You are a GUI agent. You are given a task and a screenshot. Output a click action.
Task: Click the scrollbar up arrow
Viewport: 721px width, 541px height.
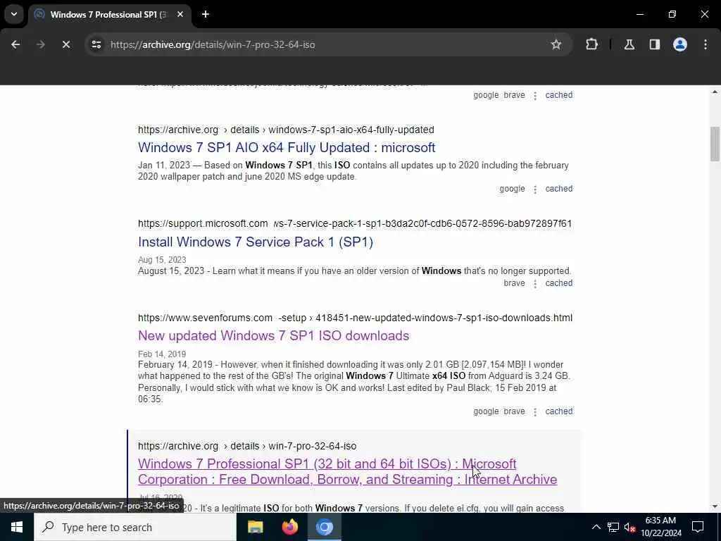(x=715, y=92)
